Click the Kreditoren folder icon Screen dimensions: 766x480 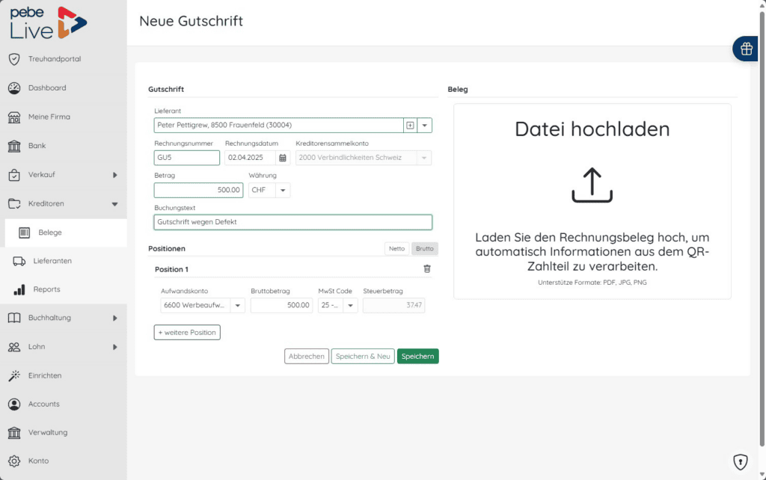coord(14,203)
